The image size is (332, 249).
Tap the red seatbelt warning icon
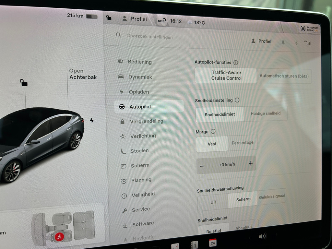[x=59, y=236]
